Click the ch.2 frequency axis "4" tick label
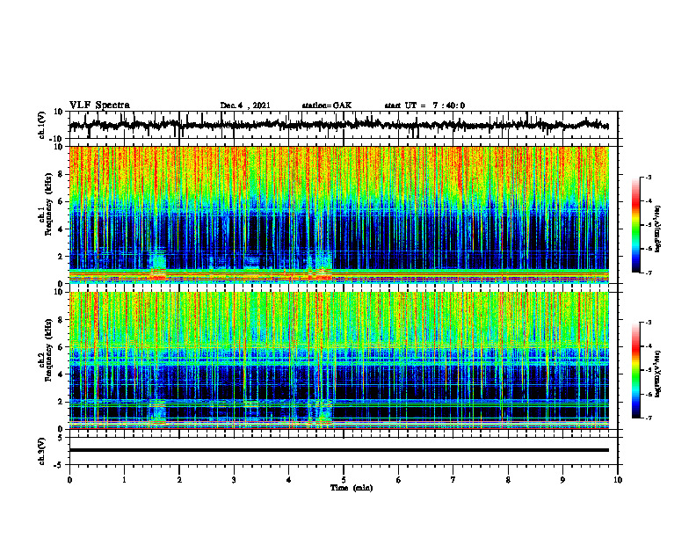 61,374
